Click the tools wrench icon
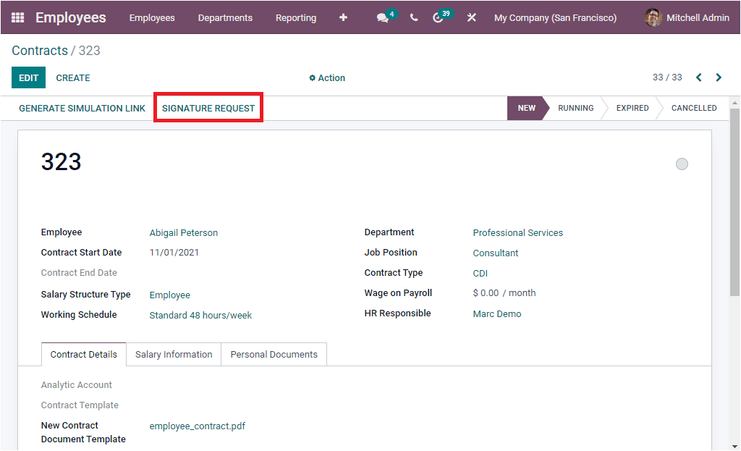 tap(471, 17)
